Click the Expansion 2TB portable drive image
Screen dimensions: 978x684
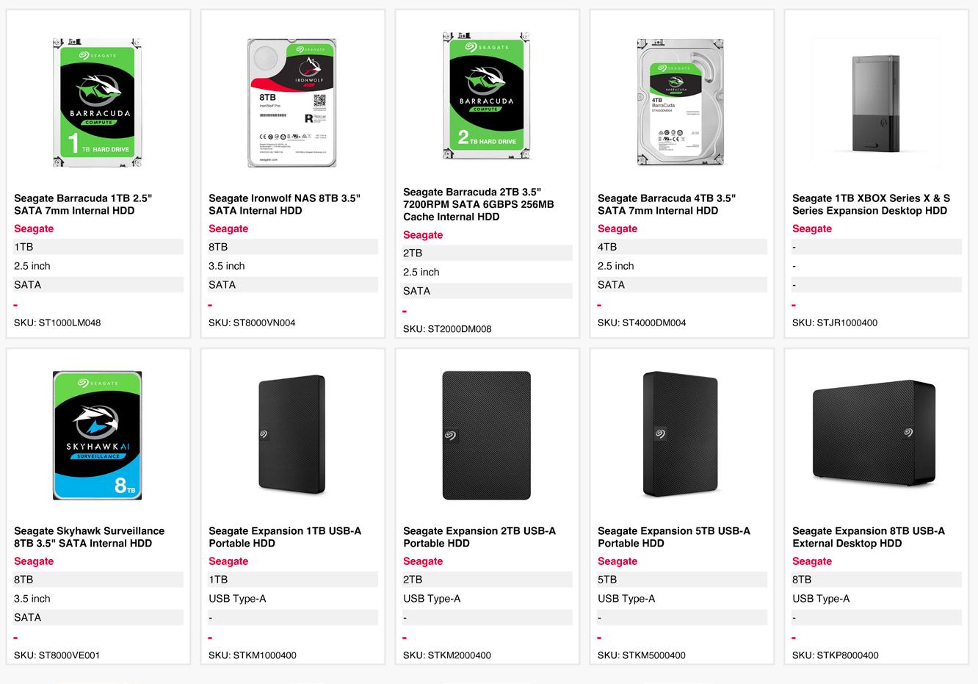coord(486,435)
